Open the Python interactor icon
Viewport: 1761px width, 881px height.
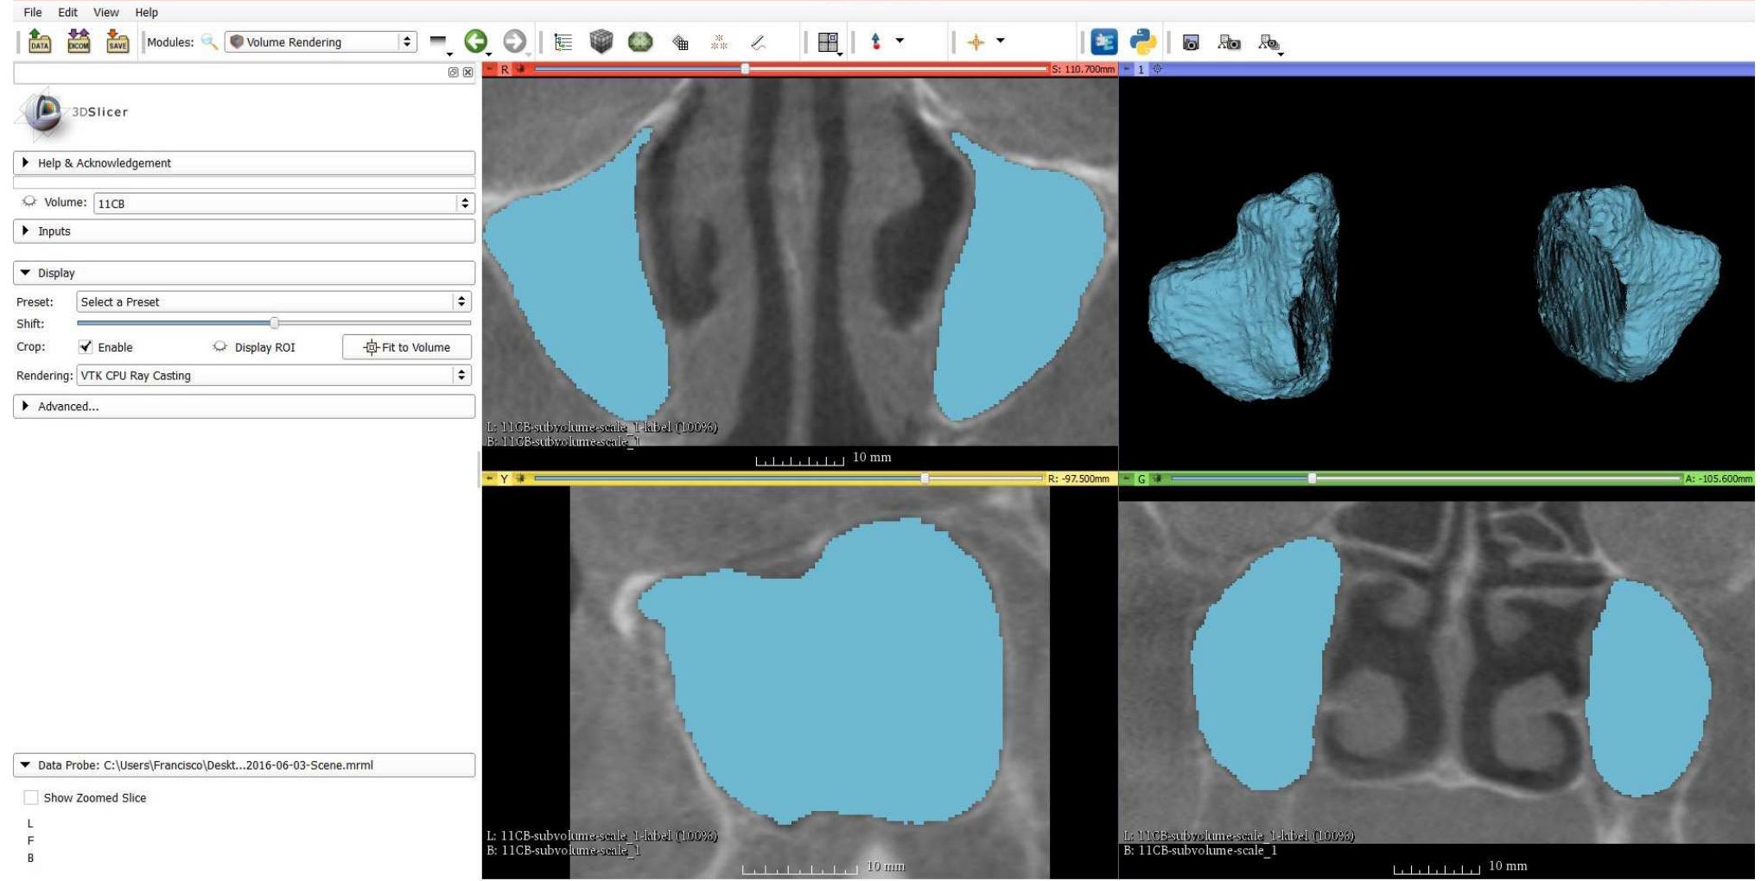1142,41
